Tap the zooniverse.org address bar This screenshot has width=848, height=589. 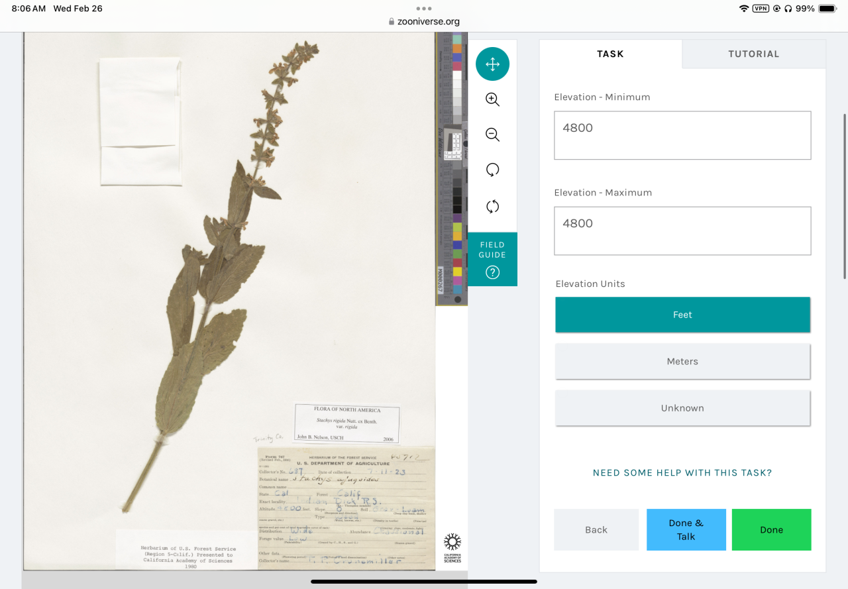424,21
